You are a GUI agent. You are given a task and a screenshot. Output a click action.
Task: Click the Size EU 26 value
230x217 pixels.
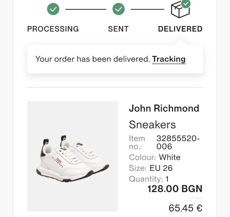[161, 168]
